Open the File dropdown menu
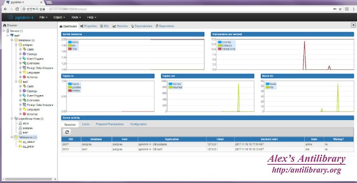The width and height of the screenshot is (357, 183). click(43, 17)
